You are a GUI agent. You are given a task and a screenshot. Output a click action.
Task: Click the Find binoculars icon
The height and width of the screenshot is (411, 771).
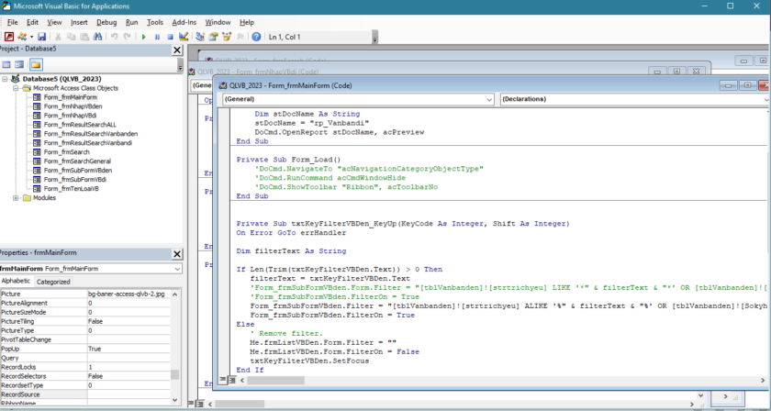point(96,37)
